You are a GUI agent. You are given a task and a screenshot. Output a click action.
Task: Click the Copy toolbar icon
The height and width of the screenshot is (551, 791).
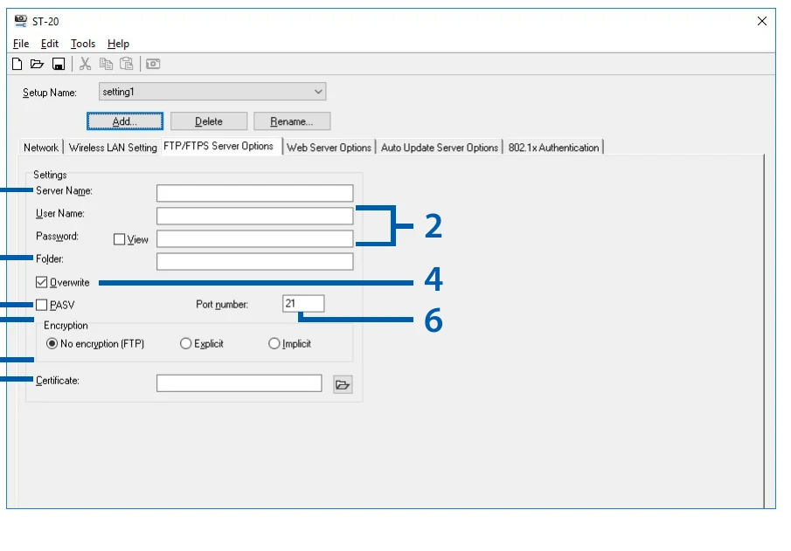point(106,64)
